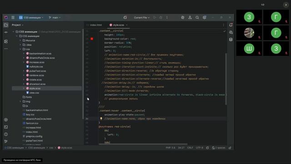Viewport: 291px width, 164px height.
Task: Click the editor vertical scrollbar
Action: (x=226, y=79)
